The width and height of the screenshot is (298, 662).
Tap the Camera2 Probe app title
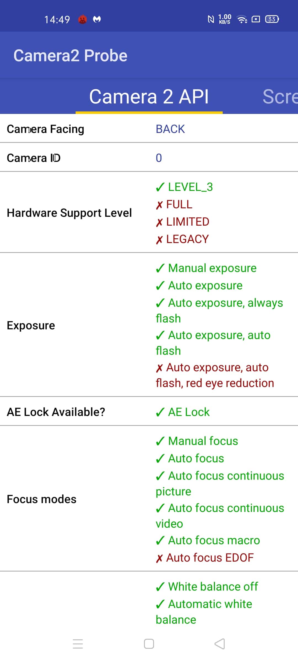pyautogui.click(x=70, y=55)
